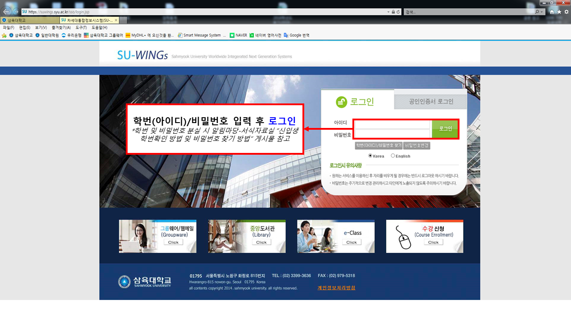Open the 편집(E) menu
Screen dimensions: 571x321
[x=25, y=28]
